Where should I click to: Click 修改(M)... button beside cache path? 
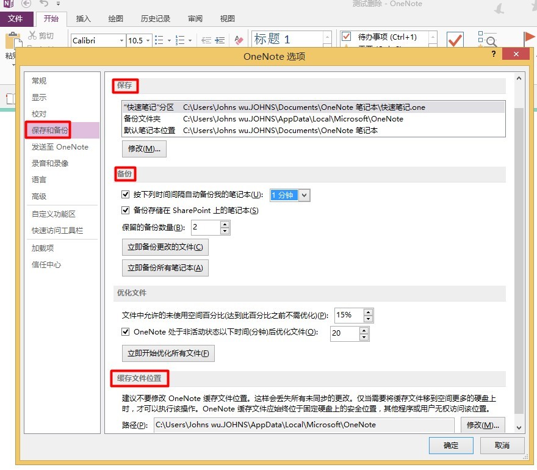[x=483, y=425]
